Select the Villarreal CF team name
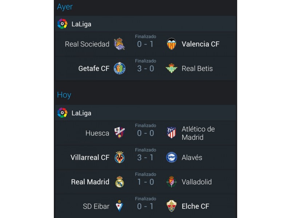 click(90, 157)
